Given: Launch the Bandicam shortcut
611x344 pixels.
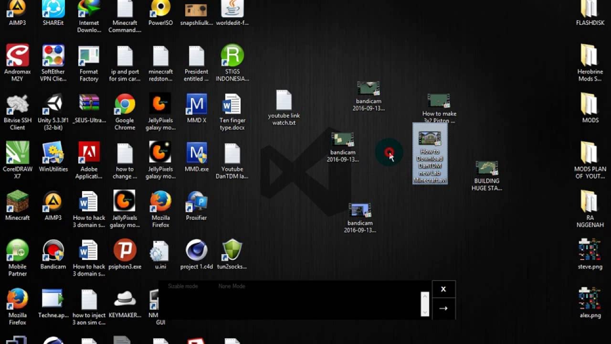Looking at the screenshot, I should (x=53, y=255).
